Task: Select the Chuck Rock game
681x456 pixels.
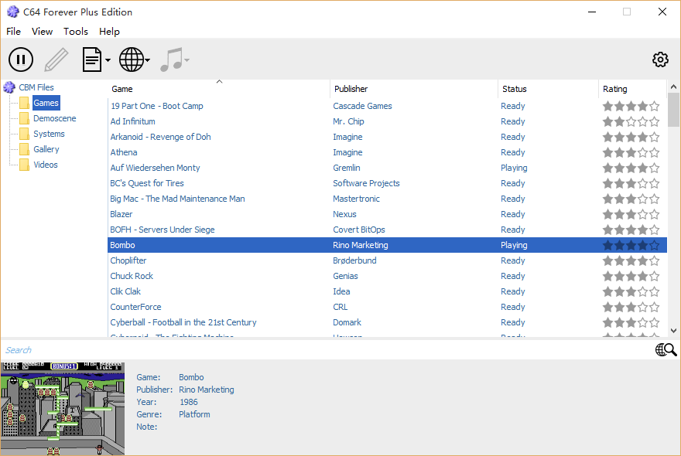Action: coord(387,276)
